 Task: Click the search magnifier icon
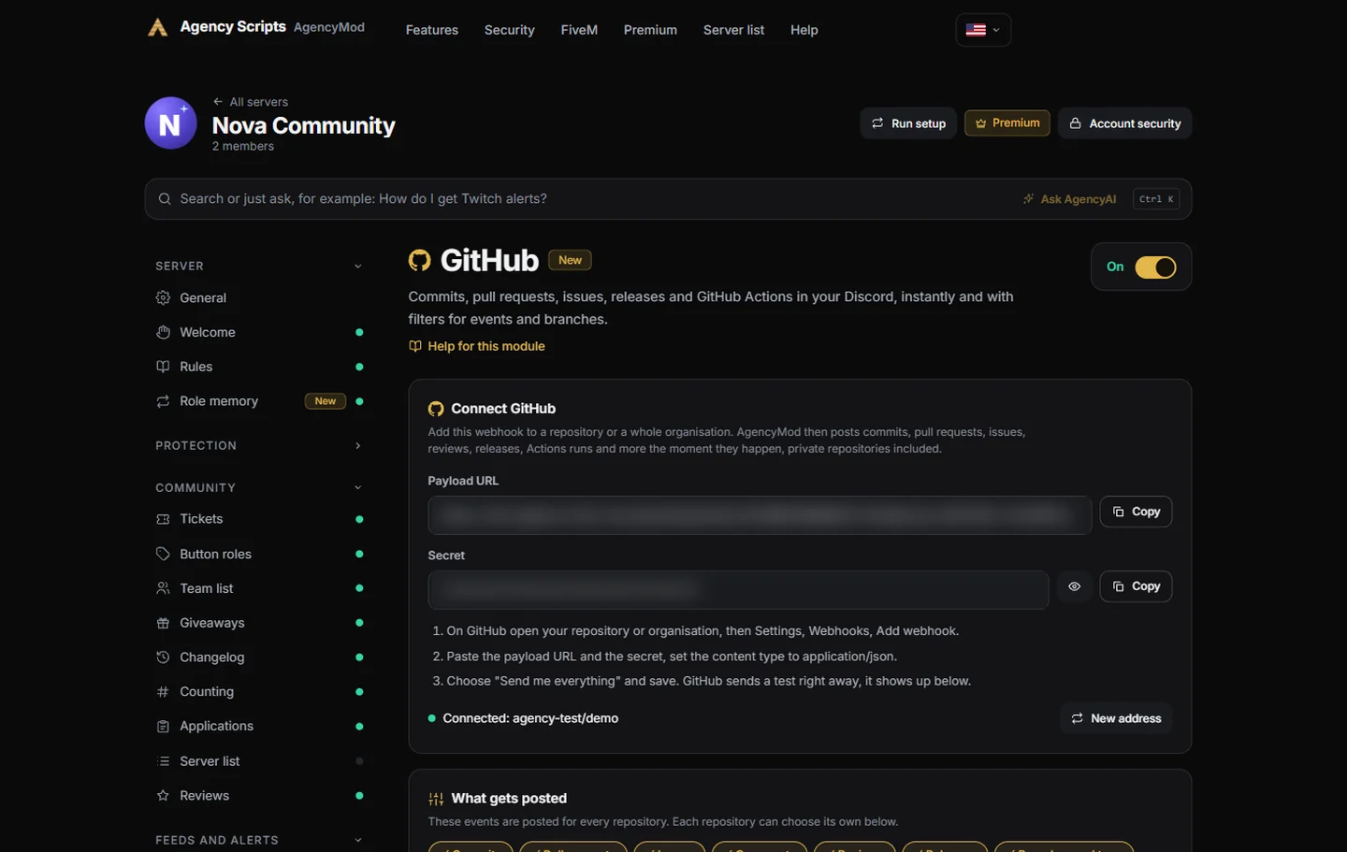click(x=165, y=199)
